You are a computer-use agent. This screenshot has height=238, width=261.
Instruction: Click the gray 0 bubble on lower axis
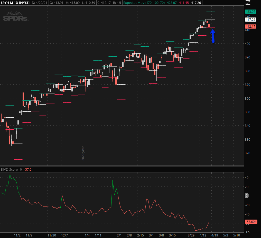coord(246,196)
